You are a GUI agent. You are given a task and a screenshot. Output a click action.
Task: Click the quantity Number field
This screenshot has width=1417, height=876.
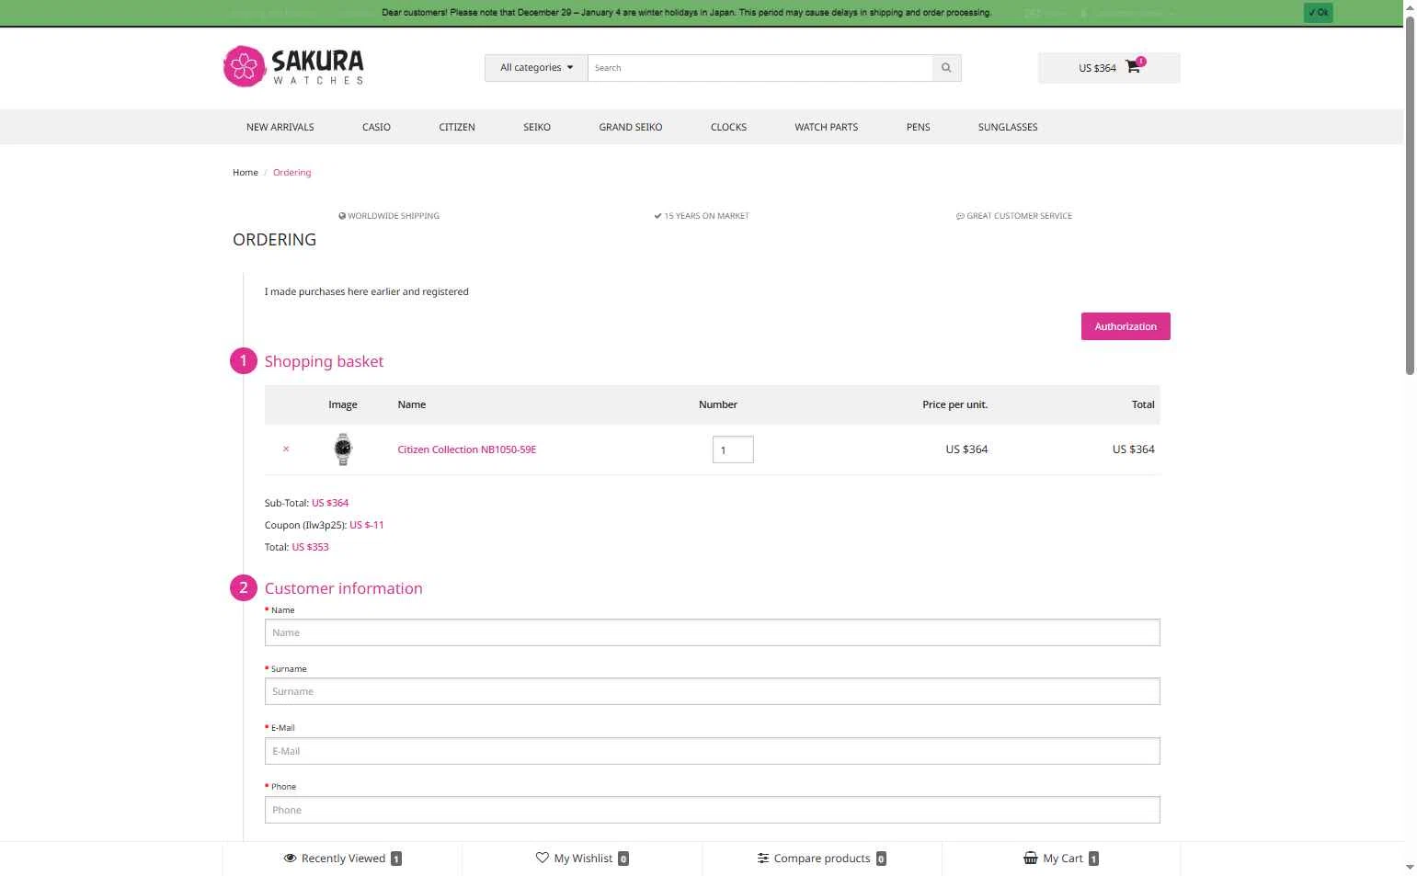pos(733,449)
